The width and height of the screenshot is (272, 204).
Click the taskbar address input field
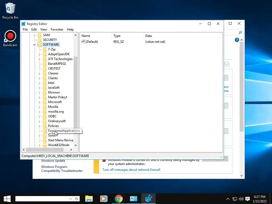pos(42,199)
